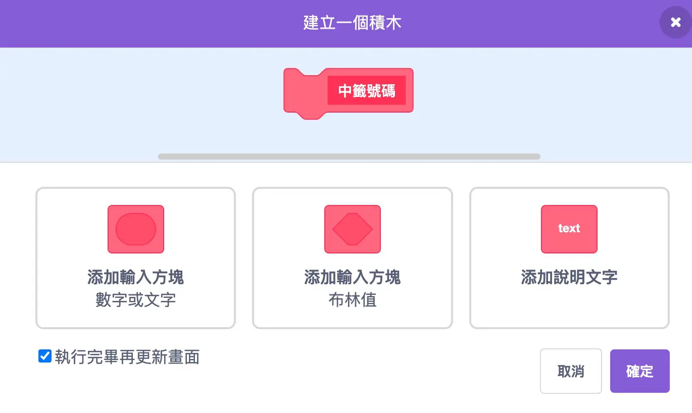The width and height of the screenshot is (692, 413).
Task: Cancel block creation with 取消
Action: [x=570, y=371]
